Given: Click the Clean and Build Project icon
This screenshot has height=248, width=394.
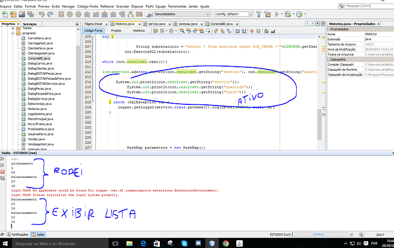Looking at the screenshot, I should click(268, 14).
